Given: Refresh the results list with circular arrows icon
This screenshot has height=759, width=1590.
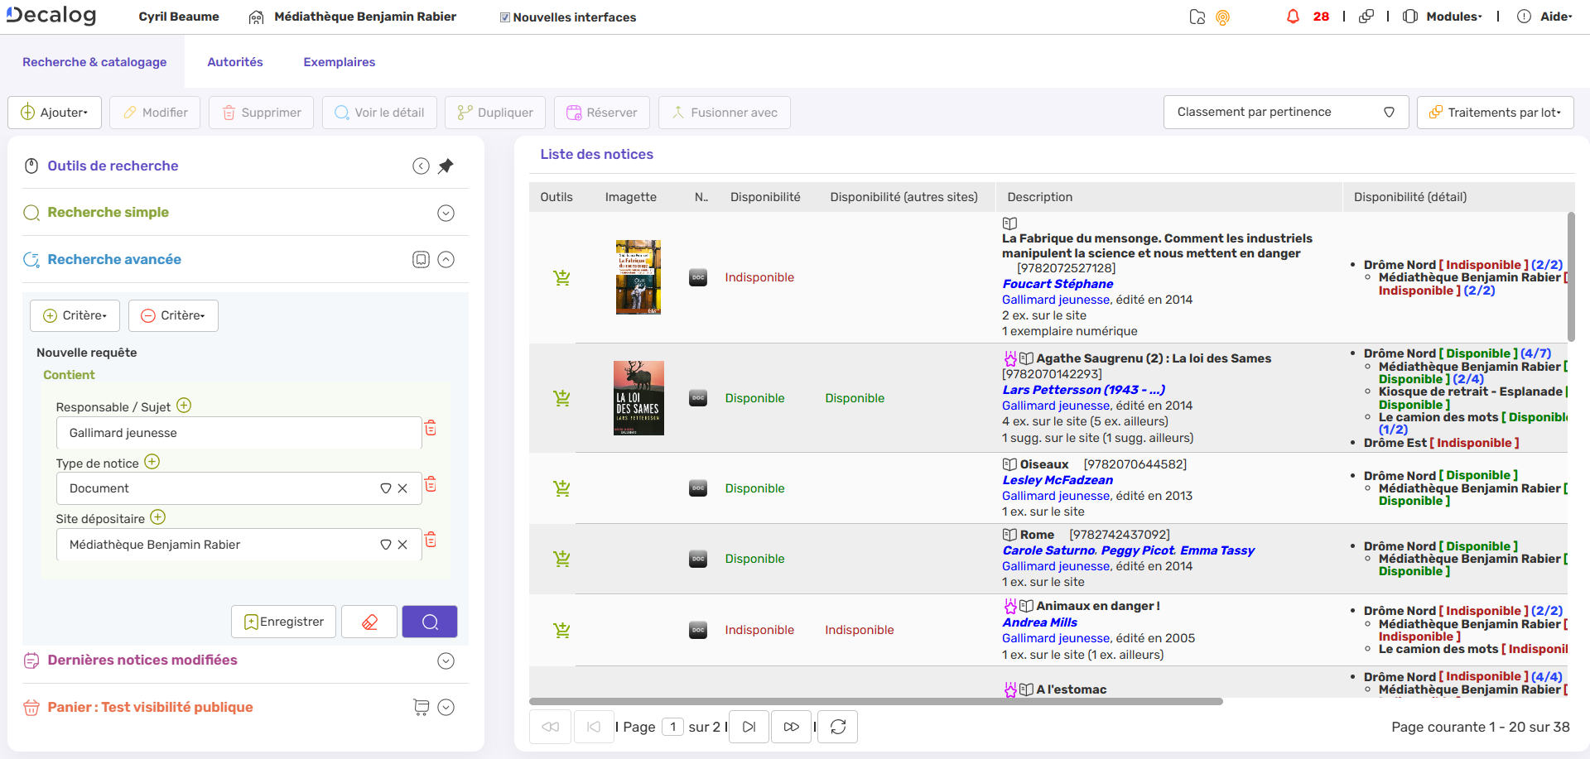Looking at the screenshot, I should point(837,726).
